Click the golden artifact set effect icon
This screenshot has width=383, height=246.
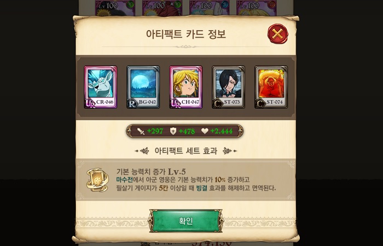click(x=97, y=180)
